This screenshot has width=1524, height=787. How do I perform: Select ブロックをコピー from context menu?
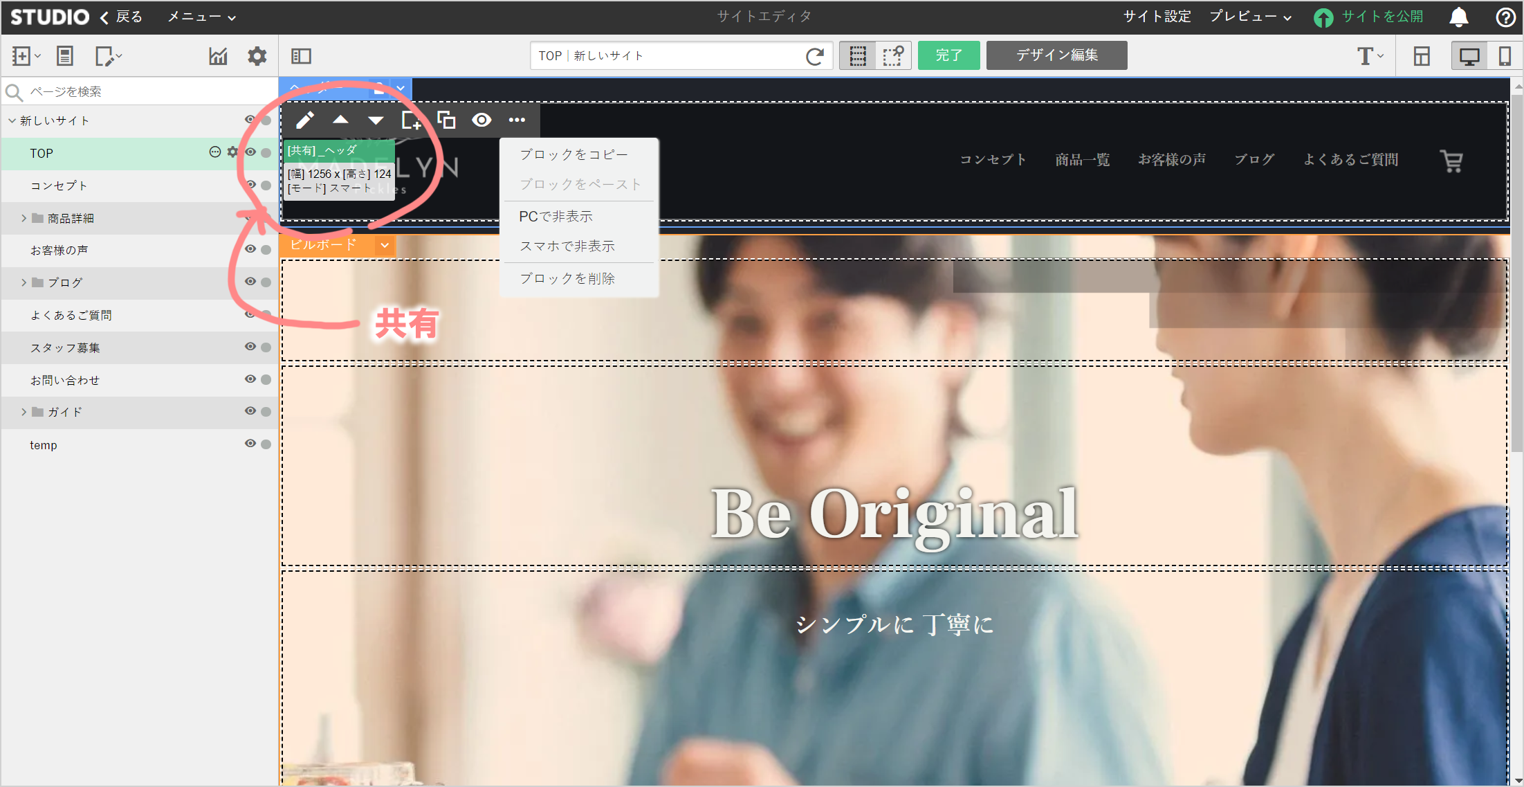pos(573,154)
